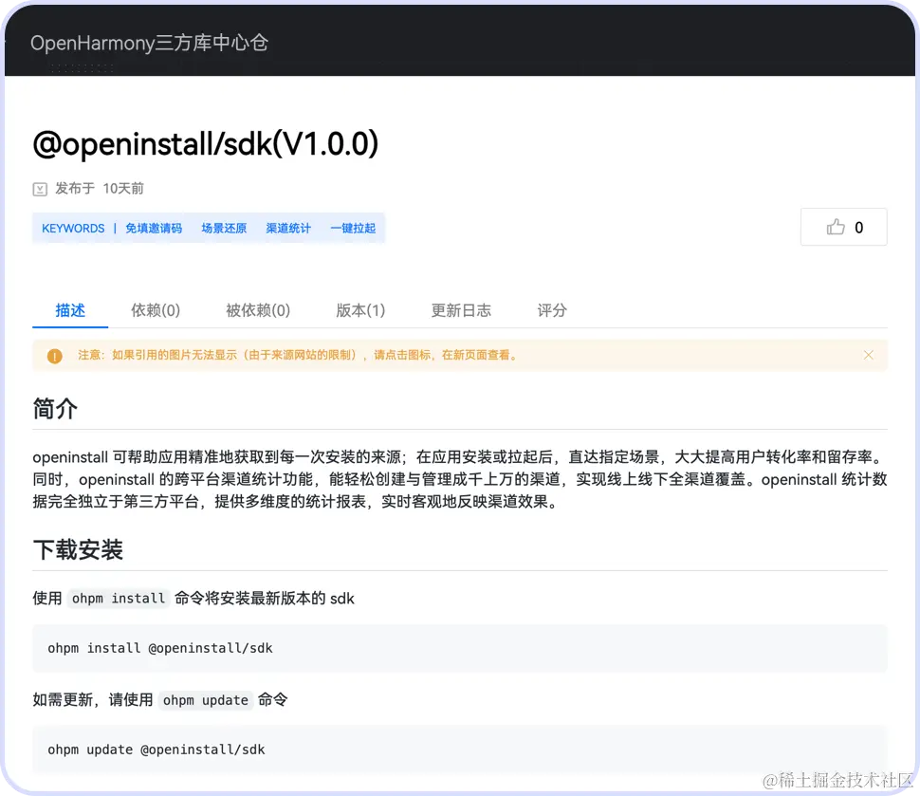
Task: Click the thumbs-up like icon
Action: pos(836,227)
